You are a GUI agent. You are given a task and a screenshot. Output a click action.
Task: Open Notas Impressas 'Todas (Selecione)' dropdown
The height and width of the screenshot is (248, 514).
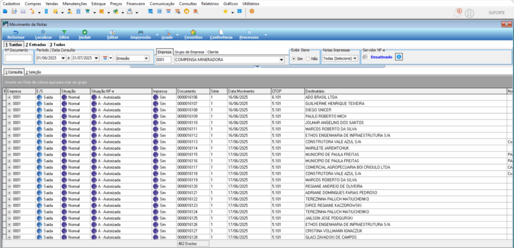(354, 58)
